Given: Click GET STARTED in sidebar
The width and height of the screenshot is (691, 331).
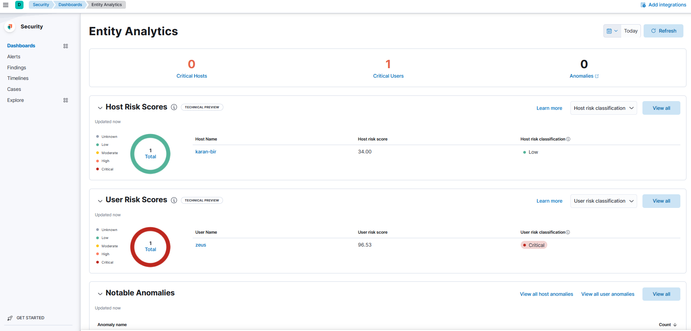Looking at the screenshot, I should click(x=30, y=318).
